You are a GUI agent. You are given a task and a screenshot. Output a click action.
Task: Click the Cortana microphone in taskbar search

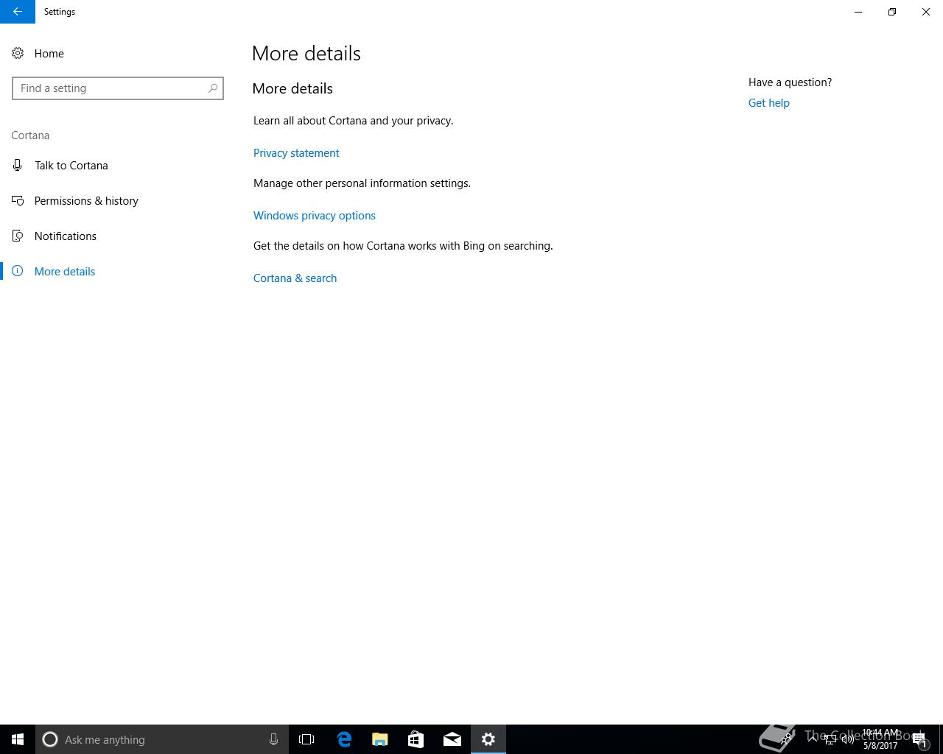point(273,739)
